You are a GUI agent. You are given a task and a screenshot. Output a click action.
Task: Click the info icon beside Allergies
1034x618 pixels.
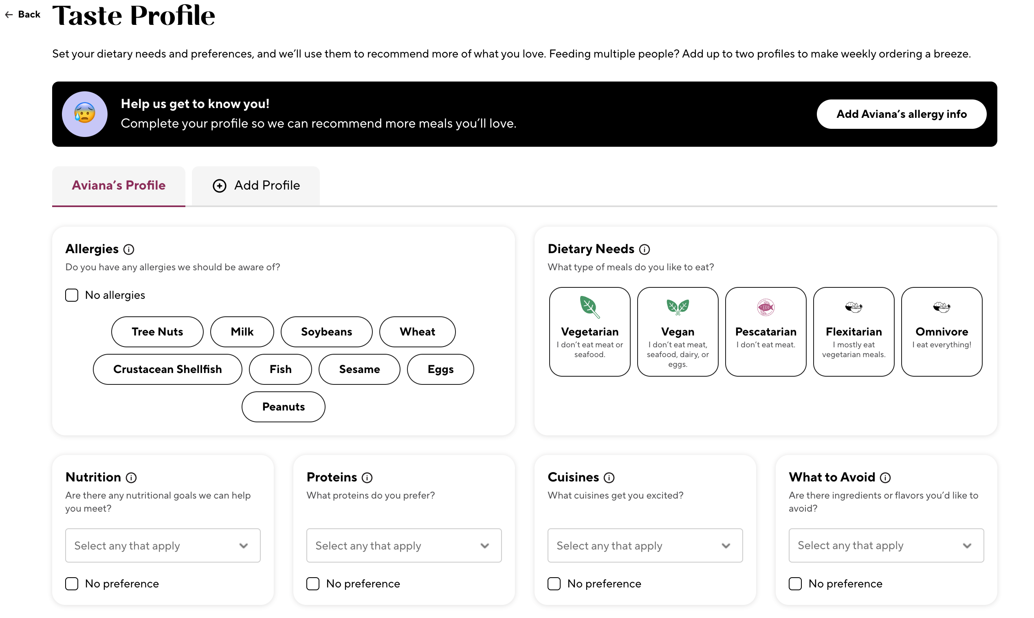[129, 249]
